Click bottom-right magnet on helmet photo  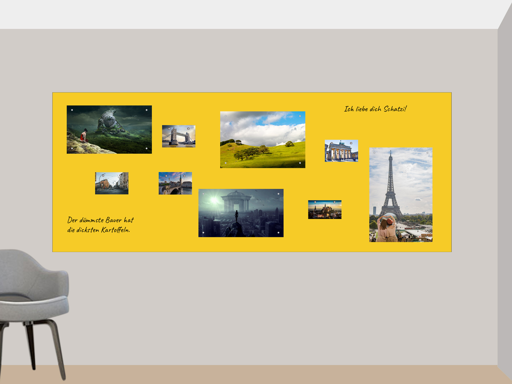point(146,148)
